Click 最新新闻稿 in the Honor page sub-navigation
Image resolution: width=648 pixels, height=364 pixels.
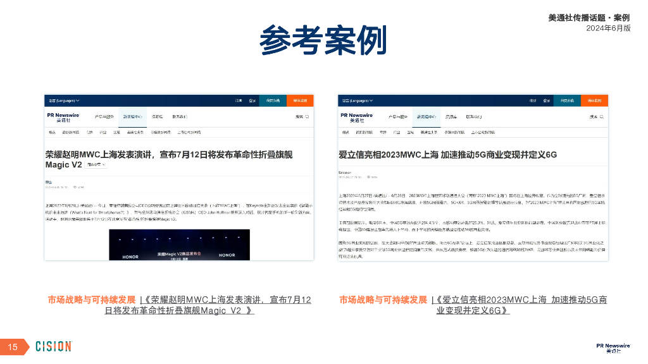pyautogui.click(x=70, y=133)
